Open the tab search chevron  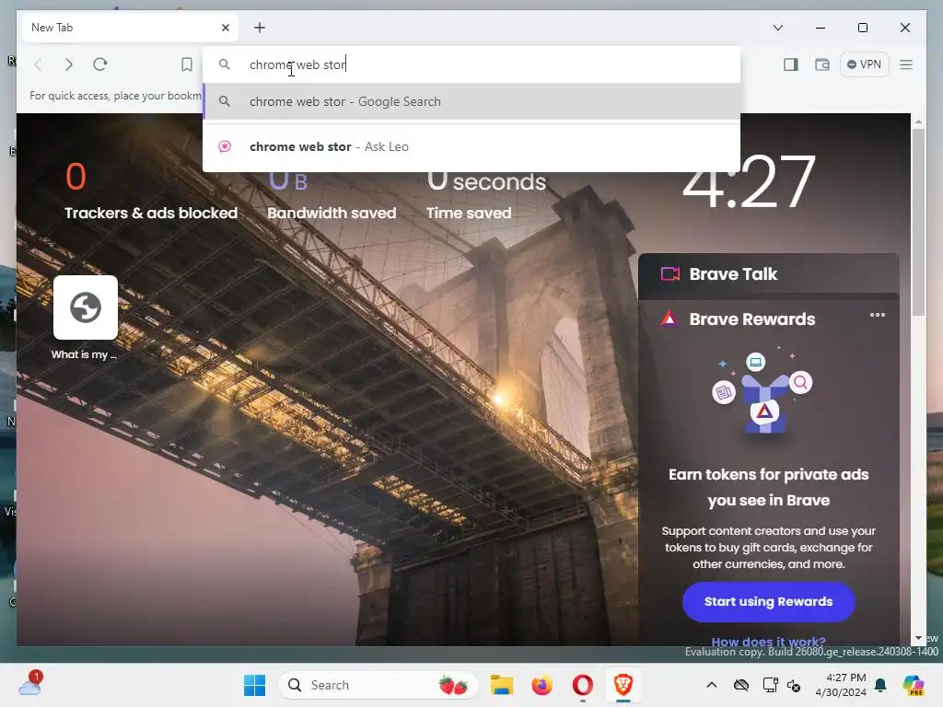pos(777,28)
